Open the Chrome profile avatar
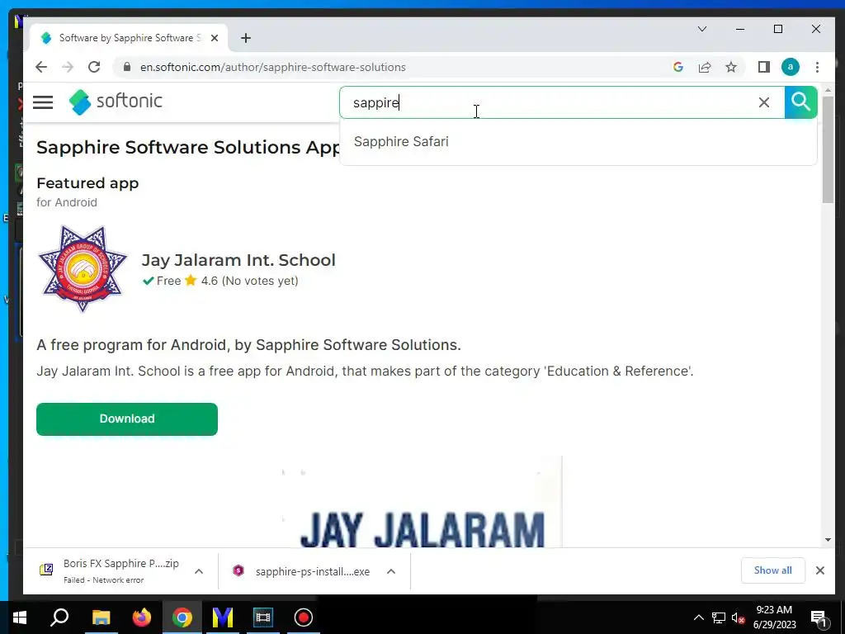 point(790,67)
